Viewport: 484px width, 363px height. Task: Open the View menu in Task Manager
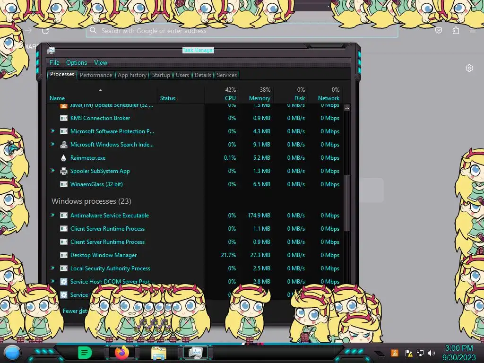click(x=101, y=63)
